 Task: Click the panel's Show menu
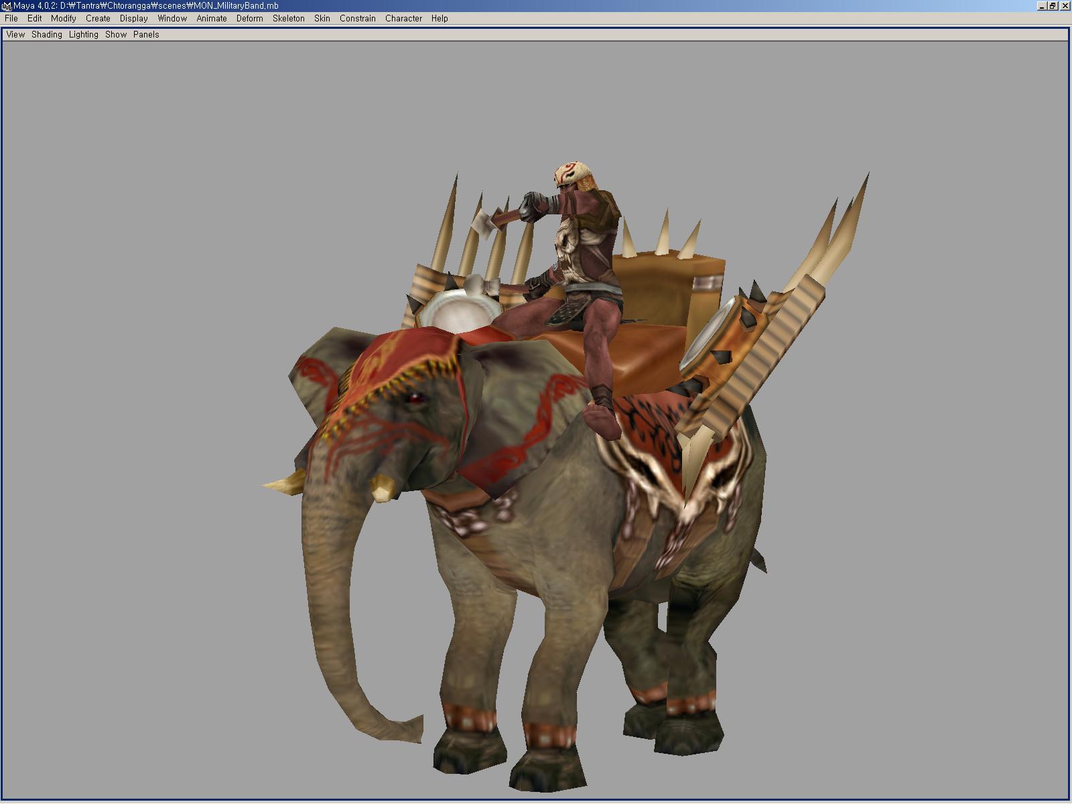(116, 35)
